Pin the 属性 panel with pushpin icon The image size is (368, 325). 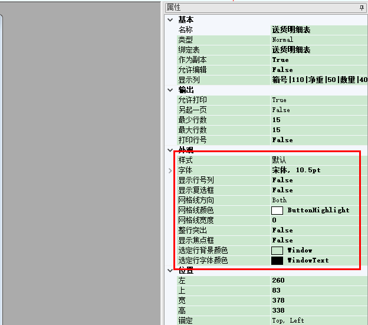click(x=362, y=8)
